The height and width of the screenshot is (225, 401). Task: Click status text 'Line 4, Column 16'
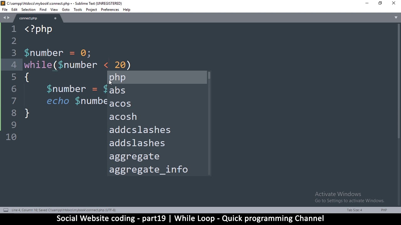click(x=24, y=210)
